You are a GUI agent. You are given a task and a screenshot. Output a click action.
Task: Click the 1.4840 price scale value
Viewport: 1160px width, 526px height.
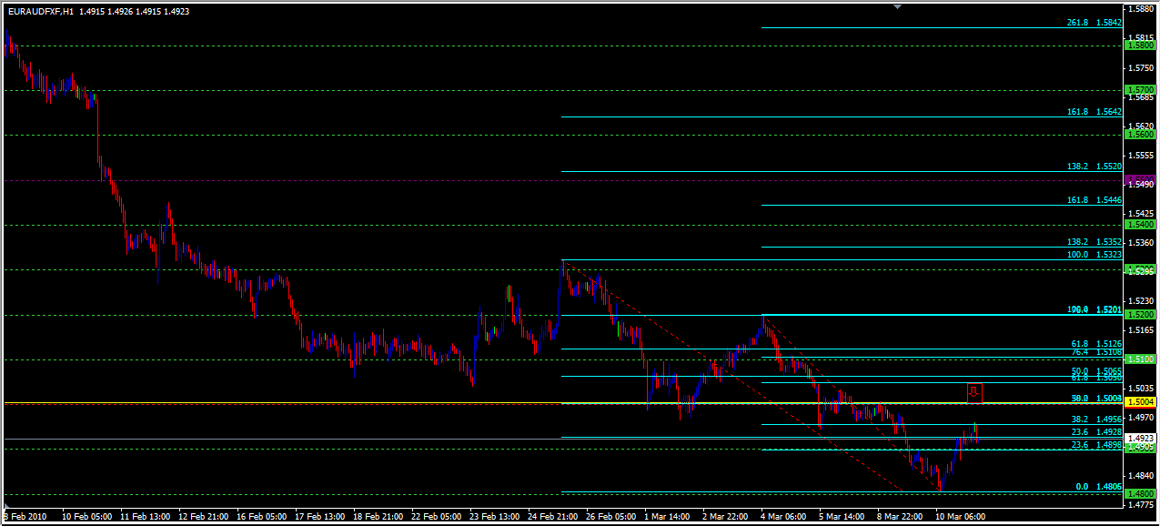[1140, 476]
